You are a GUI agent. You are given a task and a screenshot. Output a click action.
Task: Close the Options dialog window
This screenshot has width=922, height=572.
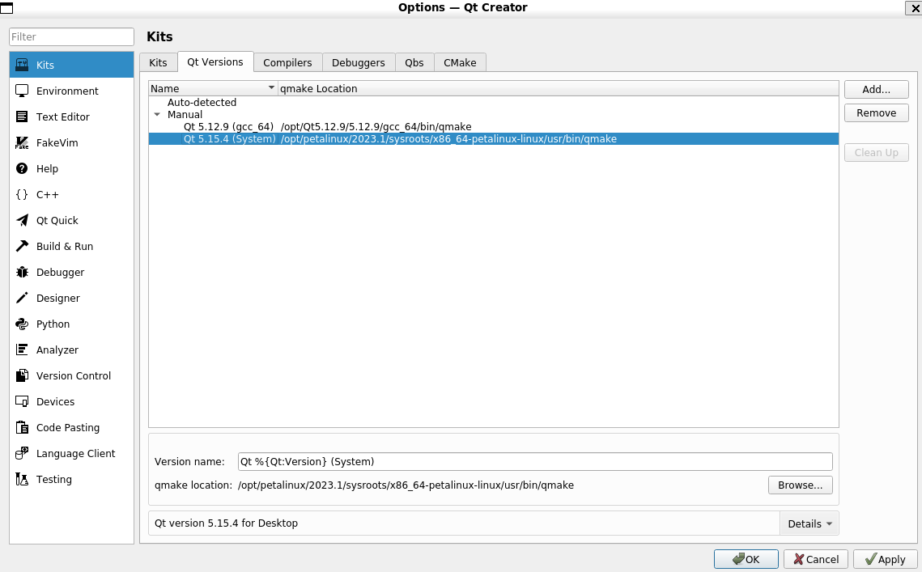click(x=915, y=7)
